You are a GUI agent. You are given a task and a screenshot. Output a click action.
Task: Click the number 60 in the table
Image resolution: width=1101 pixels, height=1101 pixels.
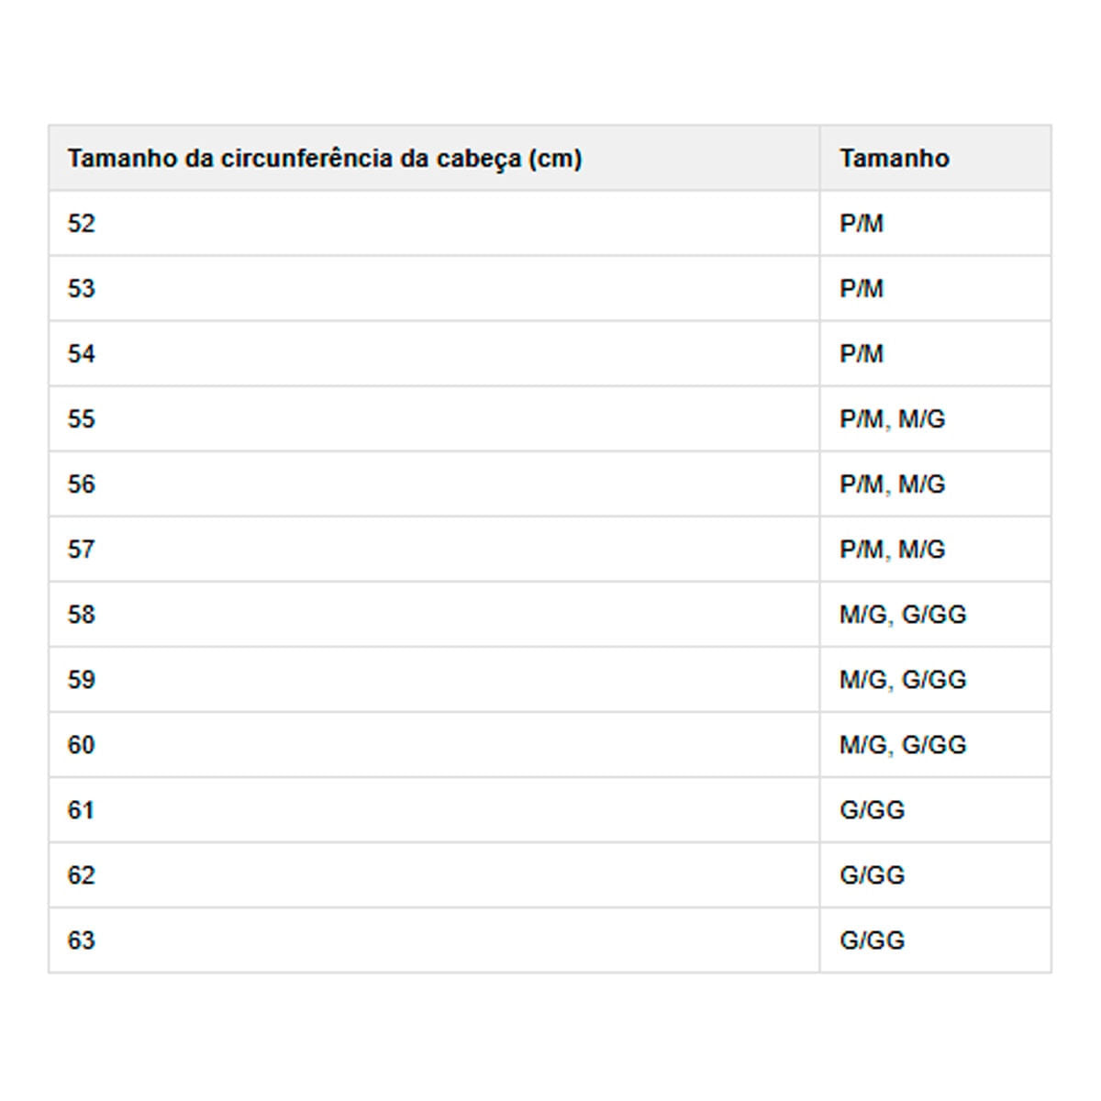82,745
